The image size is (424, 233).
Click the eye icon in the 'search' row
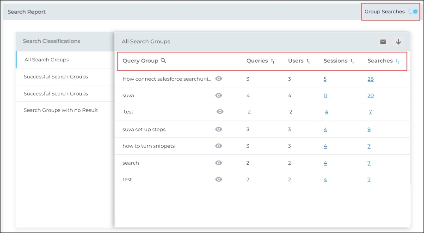(x=219, y=163)
